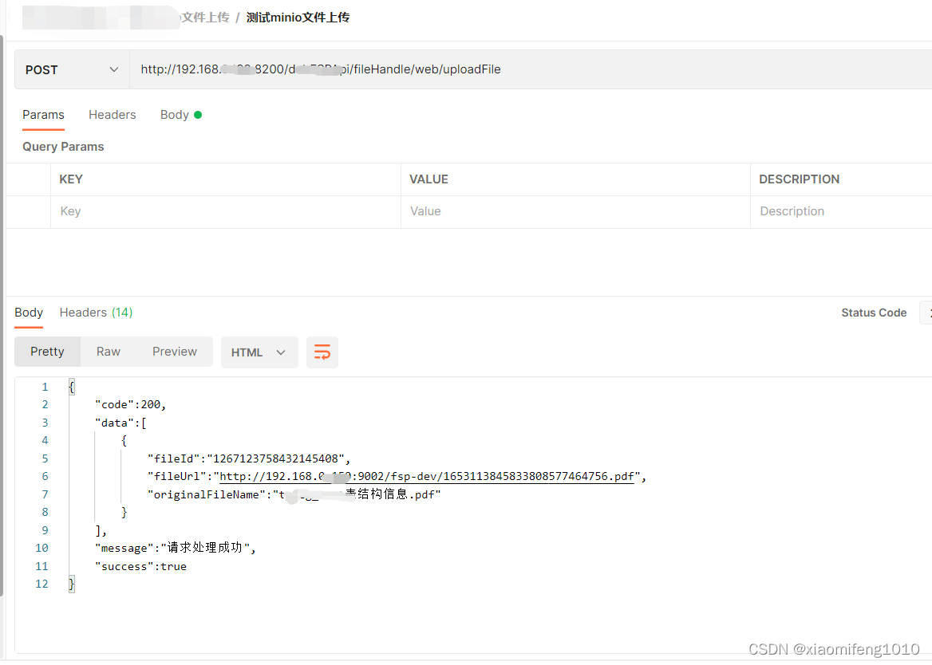Switch to the request Headers tab

point(113,115)
